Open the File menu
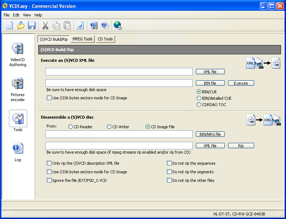The height and width of the screenshot is (219, 286). [x=6, y=15]
